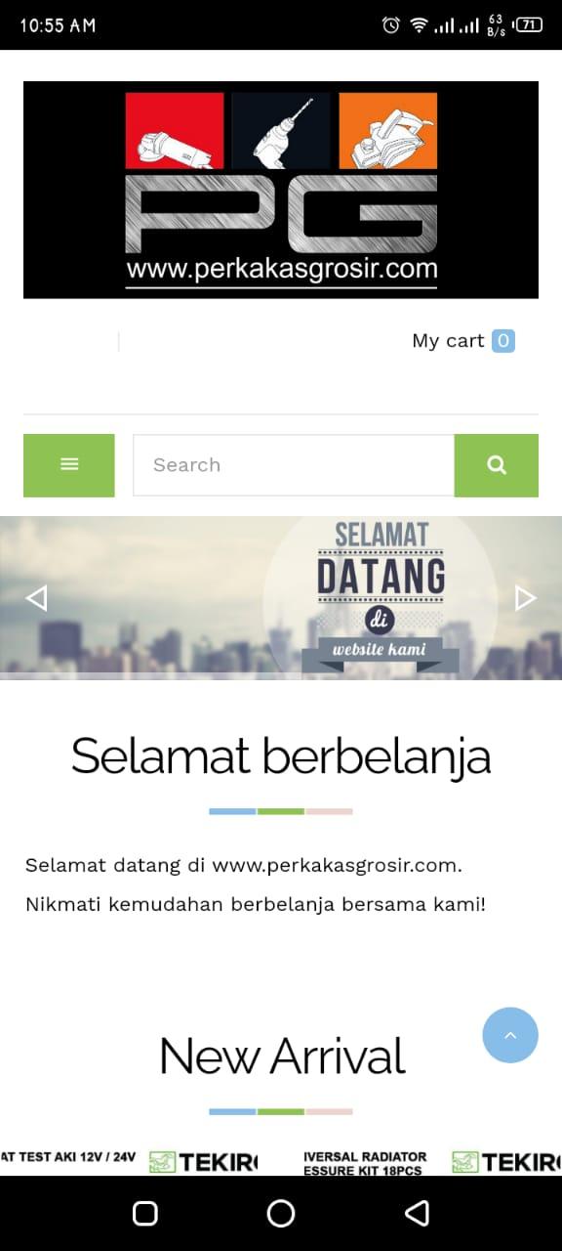Tap the blue scroll-to-top button

tap(510, 1035)
